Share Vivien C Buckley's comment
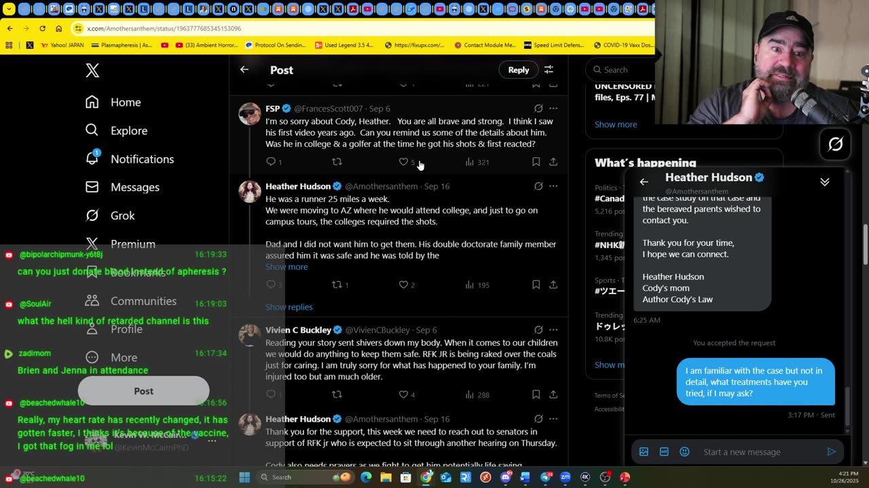Screen dimensions: 869x488 pos(553,394)
